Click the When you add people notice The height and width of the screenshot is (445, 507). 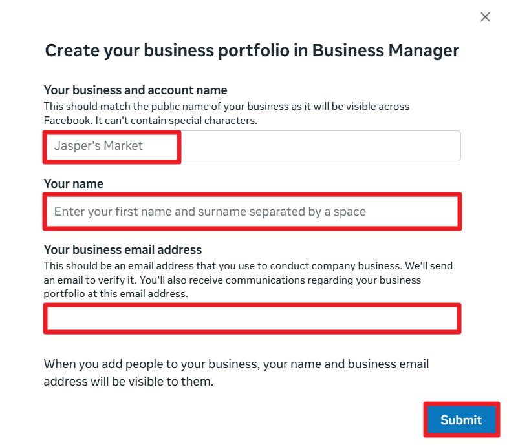pos(236,364)
